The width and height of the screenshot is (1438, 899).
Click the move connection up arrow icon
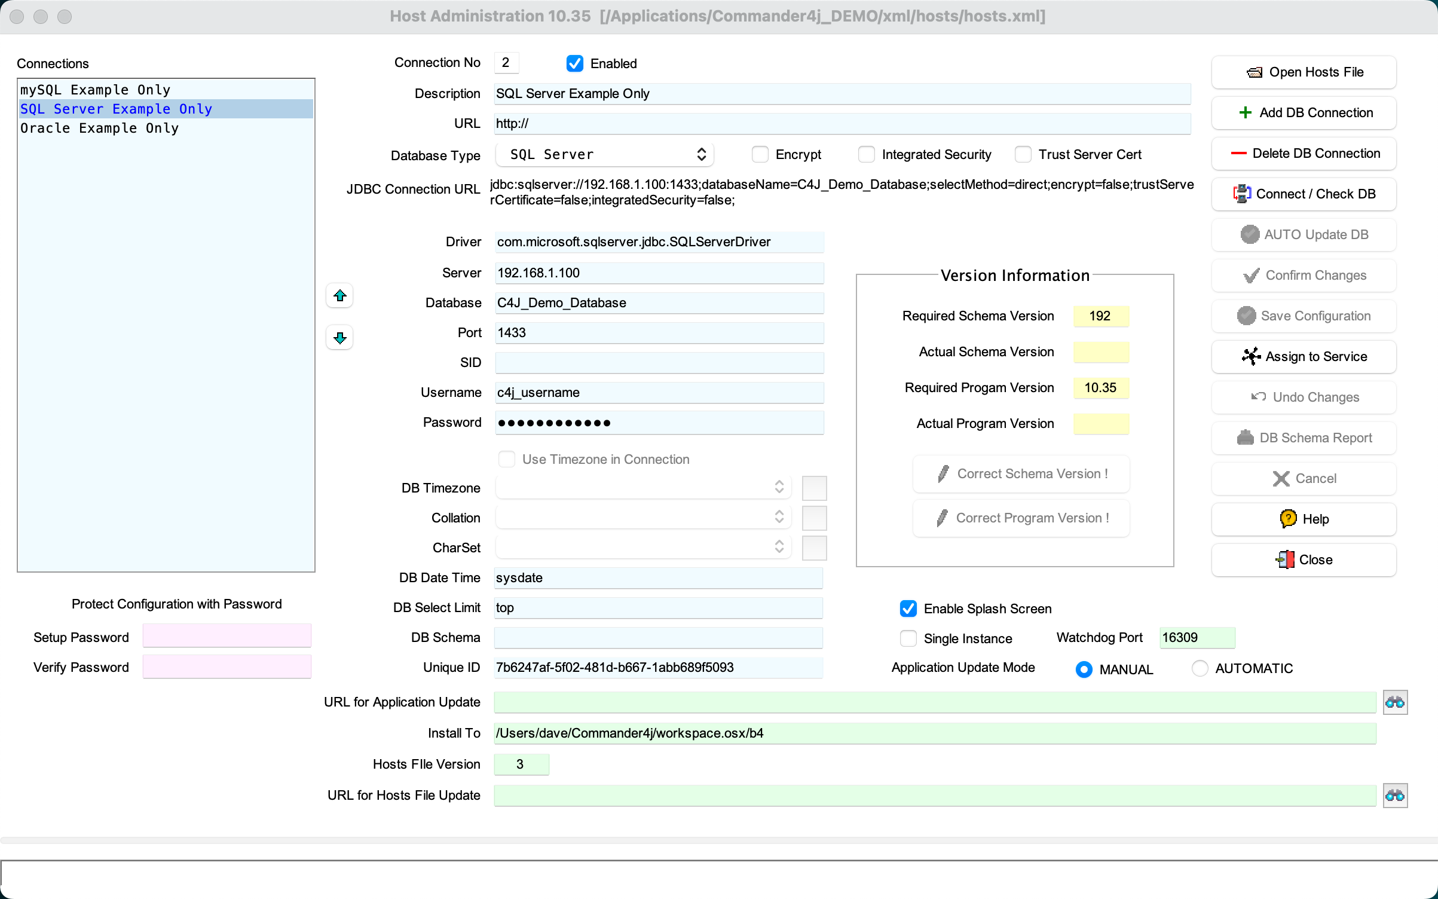point(339,296)
